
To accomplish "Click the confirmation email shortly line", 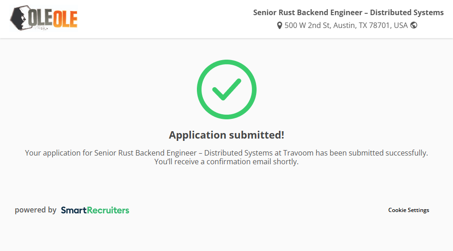I will tap(226, 162).
